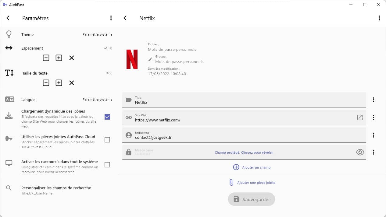
Task: Go back from the Paramètres panel
Action: point(9,18)
